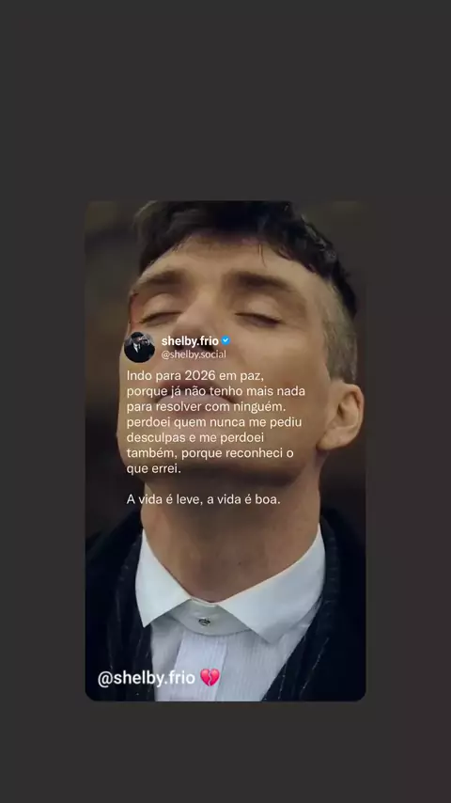Select the text 'que errei.'
Image resolution: width=451 pixels, height=803 pixels.
pyautogui.click(x=153, y=468)
